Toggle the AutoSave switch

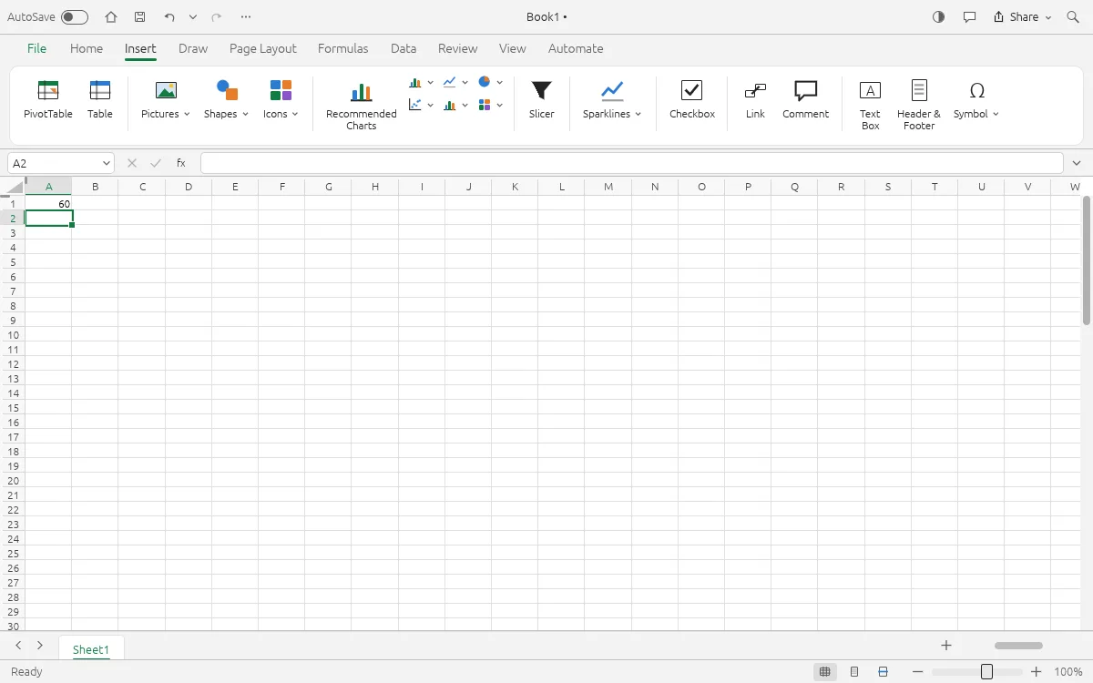click(x=75, y=17)
